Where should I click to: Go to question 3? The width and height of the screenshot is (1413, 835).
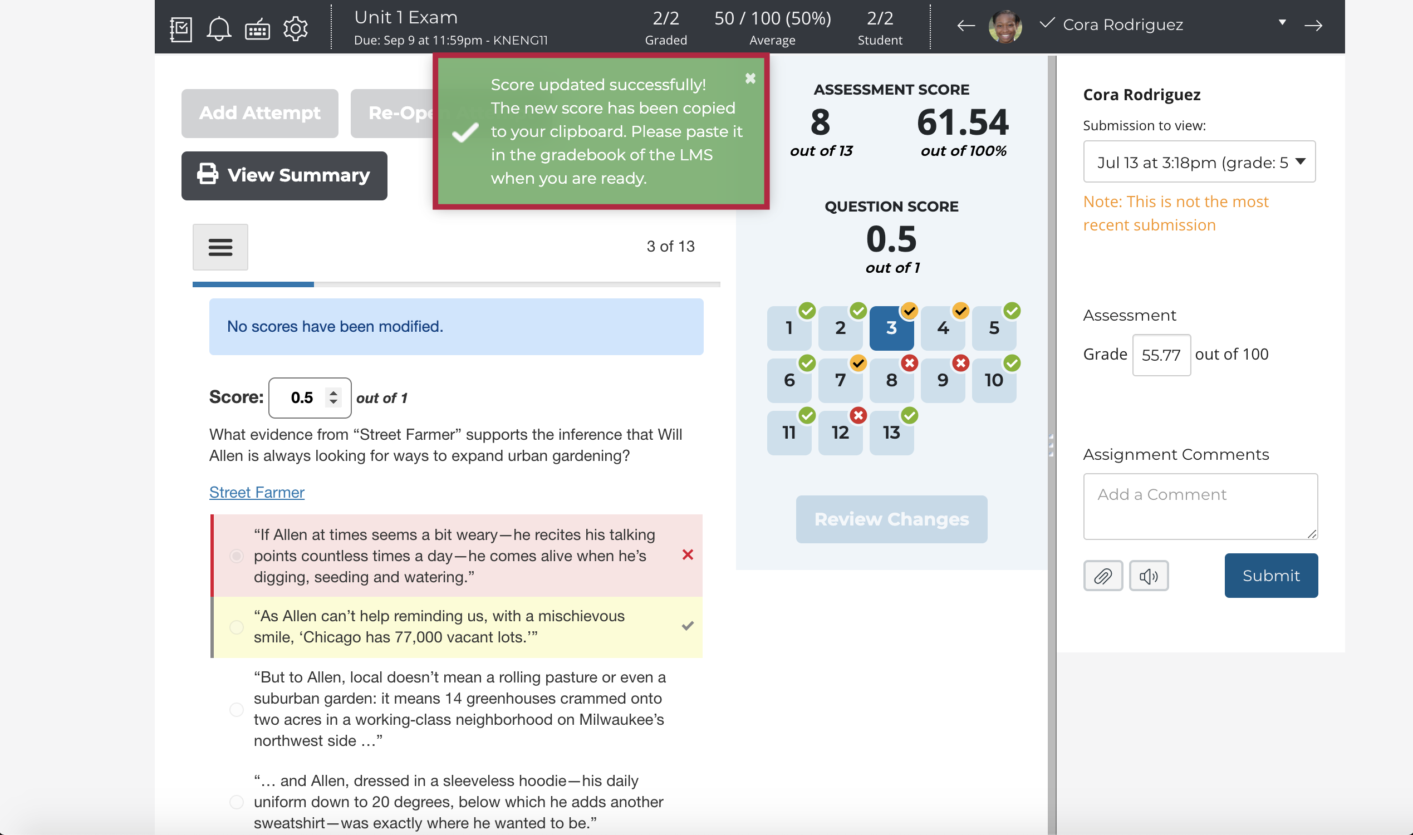[x=891, y=328]
